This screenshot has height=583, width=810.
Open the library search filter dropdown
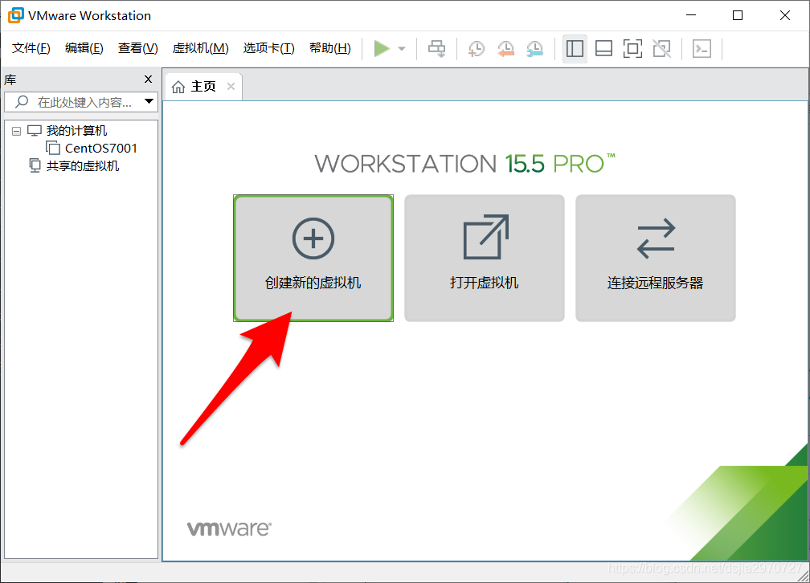point(149,101)
